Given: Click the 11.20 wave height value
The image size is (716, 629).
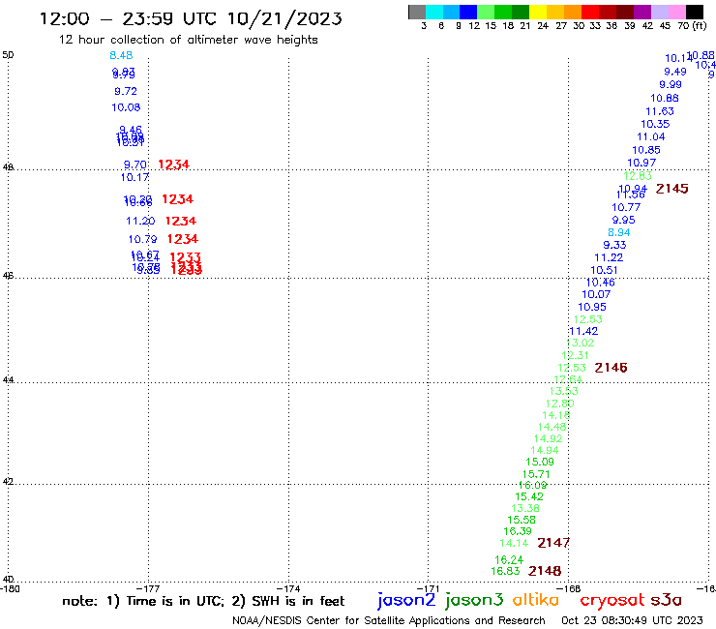Looking at the screenshot, I should click(x=140, y=221).
